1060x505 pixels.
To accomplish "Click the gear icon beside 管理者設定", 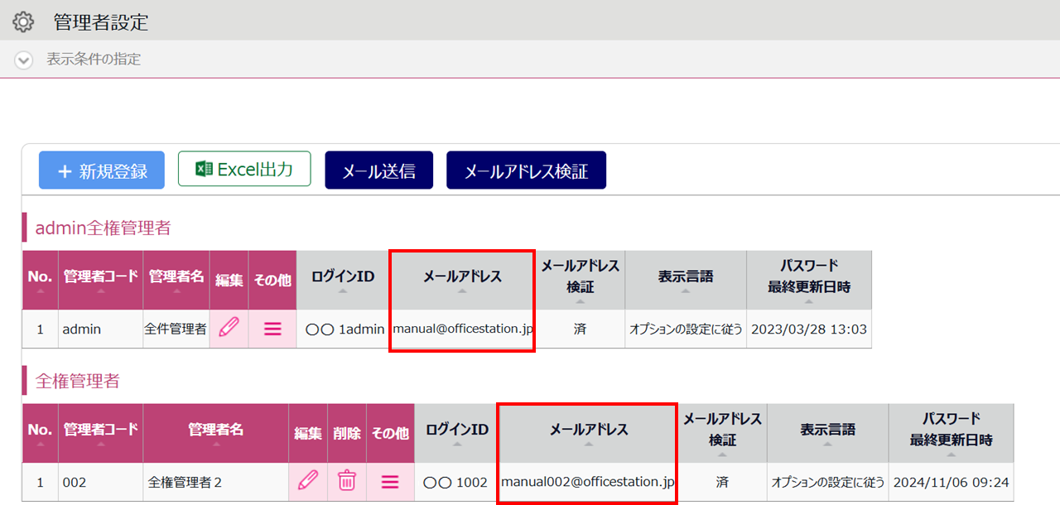I will coord(23,22).
